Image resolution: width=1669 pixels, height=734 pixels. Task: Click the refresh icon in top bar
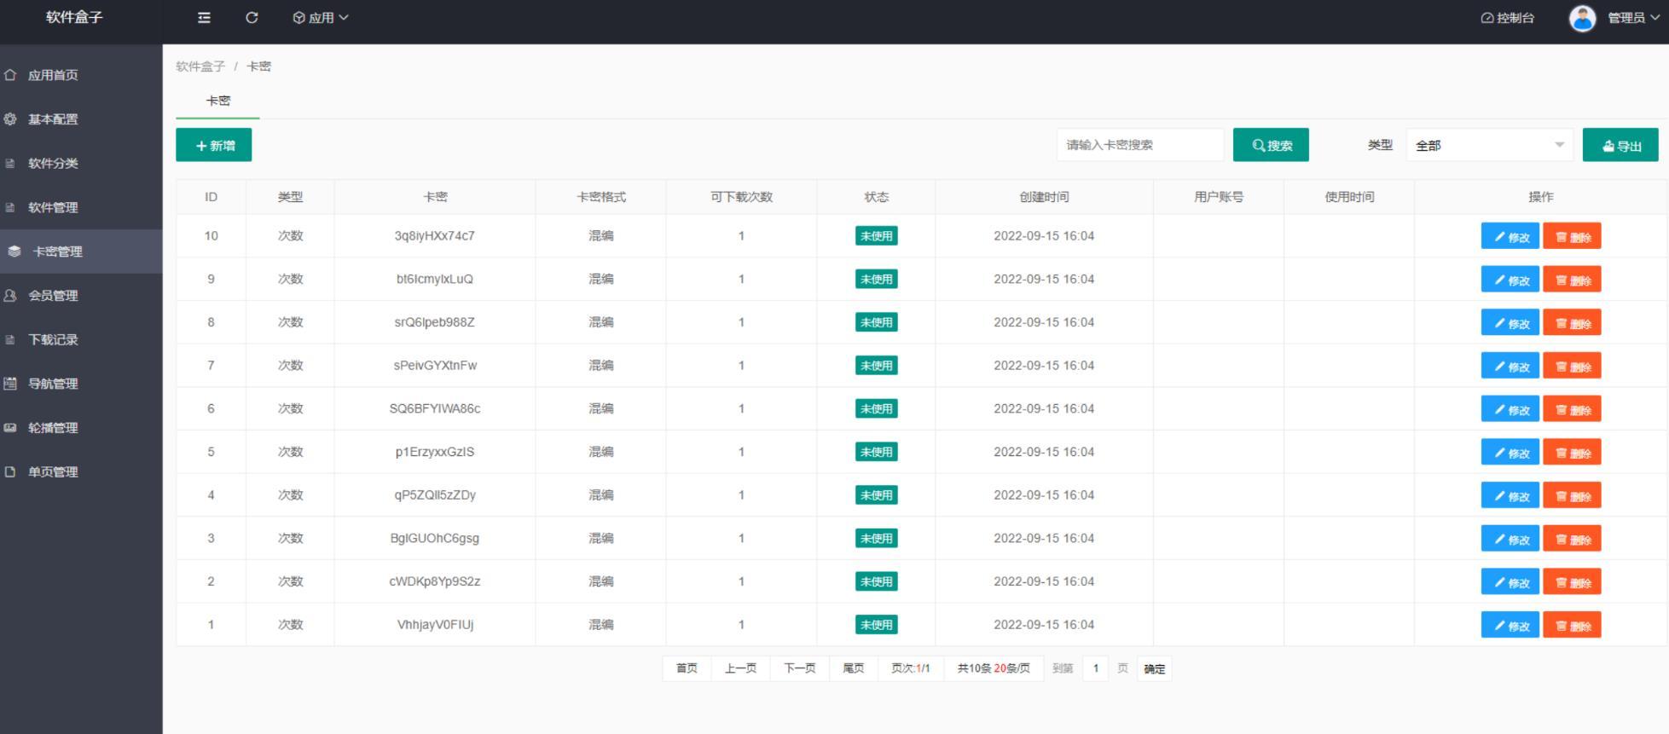point(252,18)
